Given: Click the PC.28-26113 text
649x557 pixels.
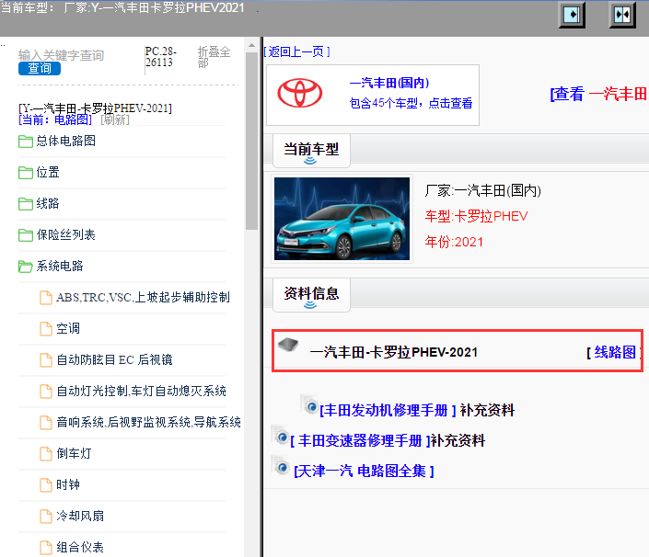Looking at the screenshot, I should coord(161,57).
